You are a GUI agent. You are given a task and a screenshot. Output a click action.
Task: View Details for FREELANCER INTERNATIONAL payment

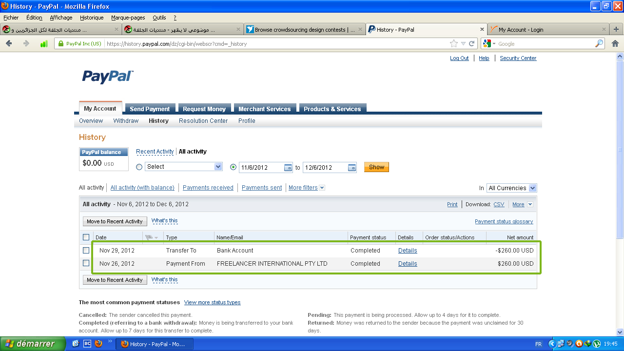[408, 263]
